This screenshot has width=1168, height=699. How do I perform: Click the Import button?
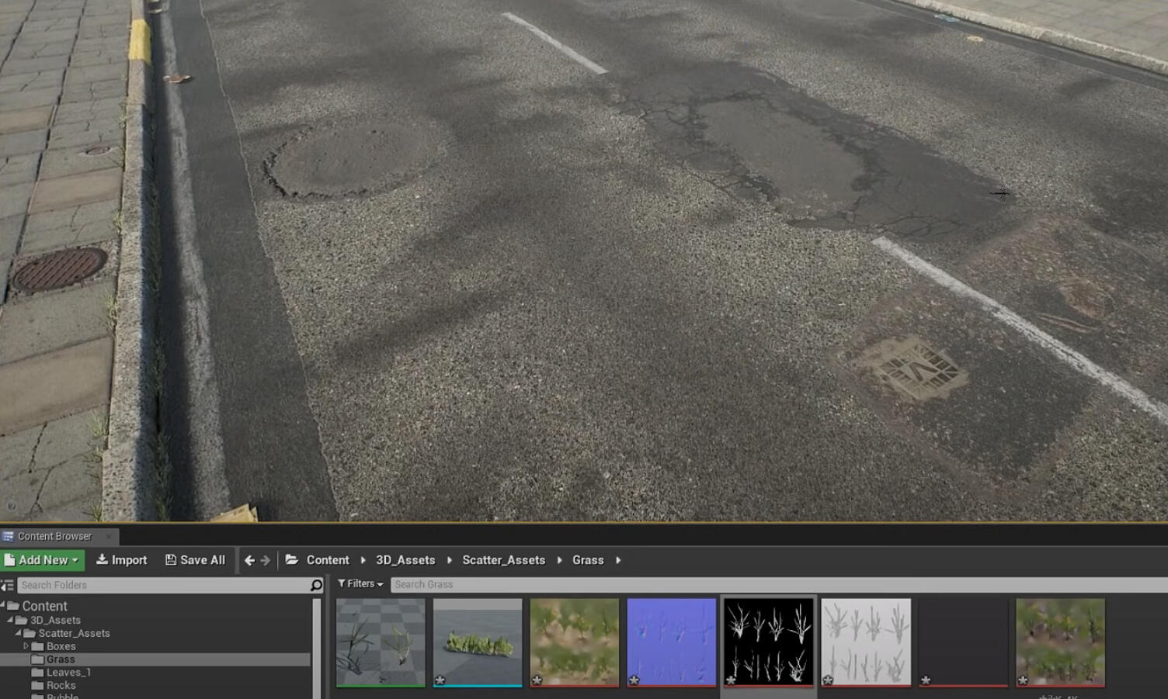click(121, 560)
